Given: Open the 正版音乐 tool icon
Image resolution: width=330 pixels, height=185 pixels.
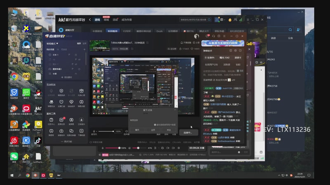Looking at the screenshot, I should click(81, 120).
